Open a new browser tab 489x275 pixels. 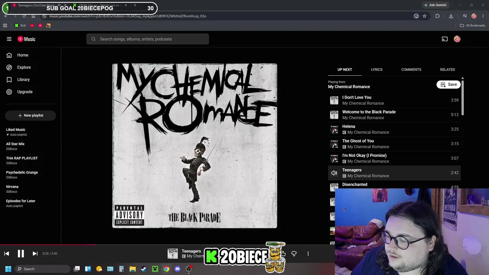(x=135, y=5)
